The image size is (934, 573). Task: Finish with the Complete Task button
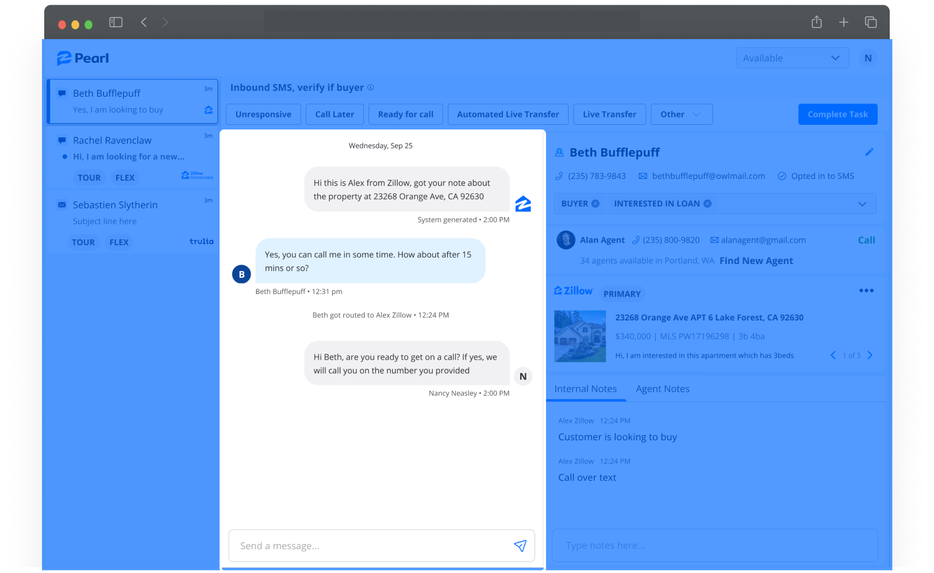click(x=838, y=114)
